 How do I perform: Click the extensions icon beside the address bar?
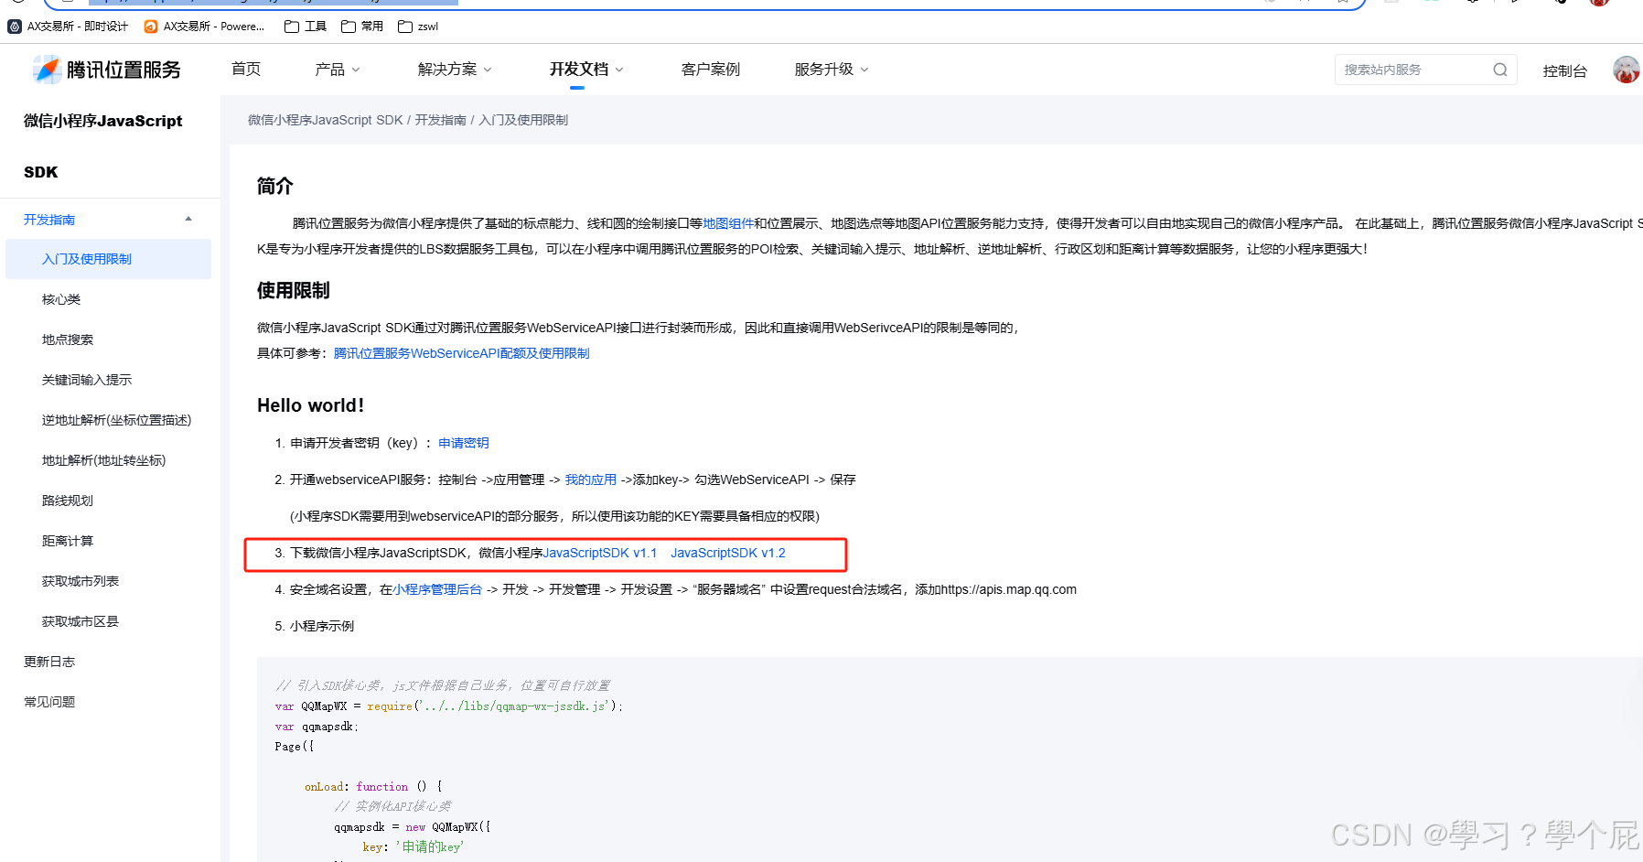coord(1471,4)
